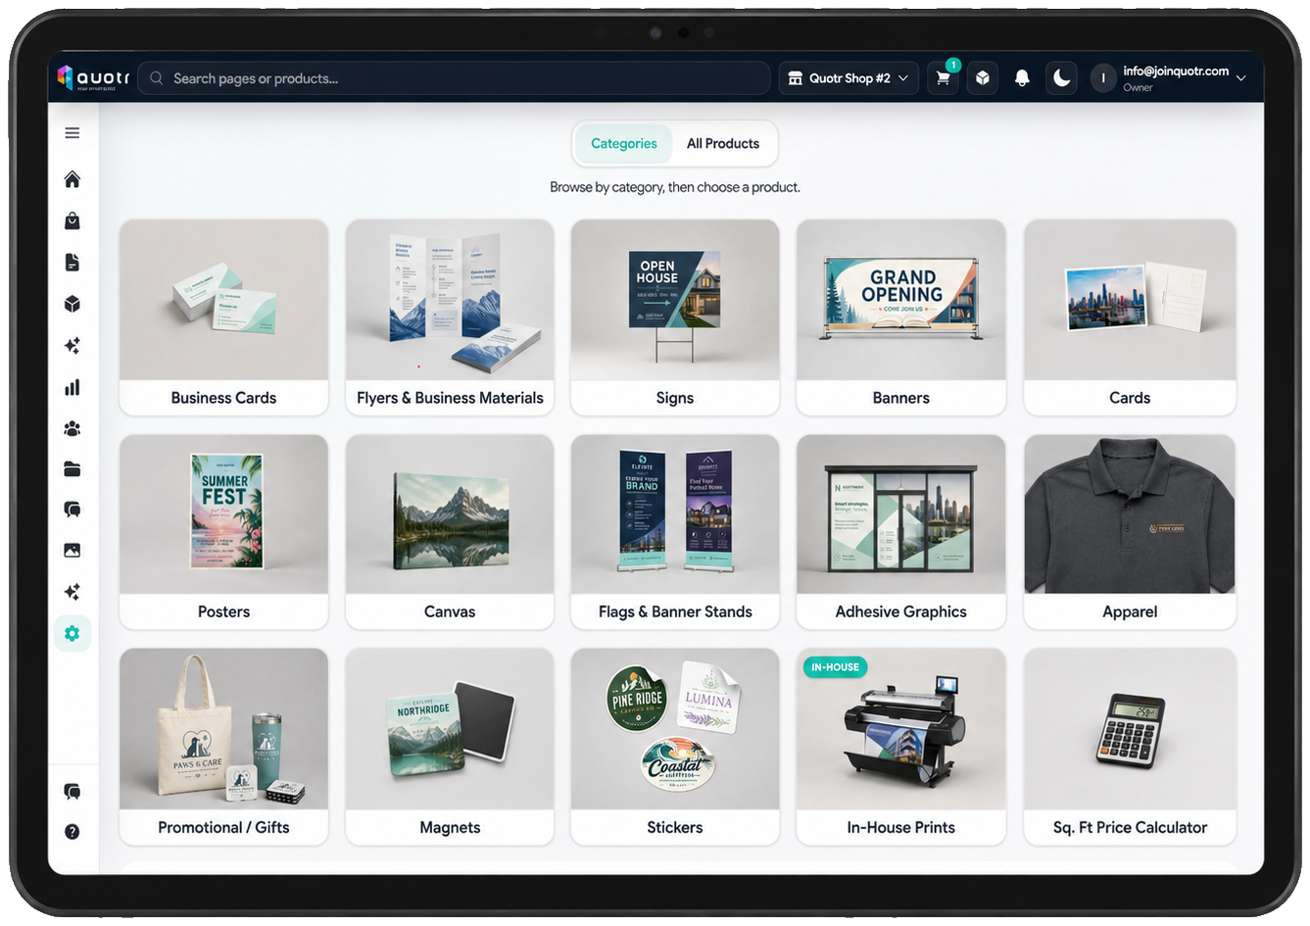This screenshot has height=926, width=1310.
Task: Open the hamburger menu in the sidebar
Action: 72,133
